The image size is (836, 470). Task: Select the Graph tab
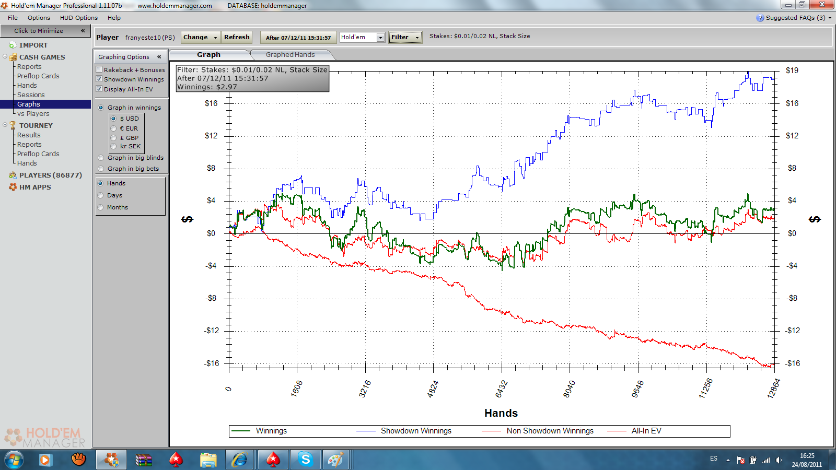pyautogui.click(x=208, y=54)
